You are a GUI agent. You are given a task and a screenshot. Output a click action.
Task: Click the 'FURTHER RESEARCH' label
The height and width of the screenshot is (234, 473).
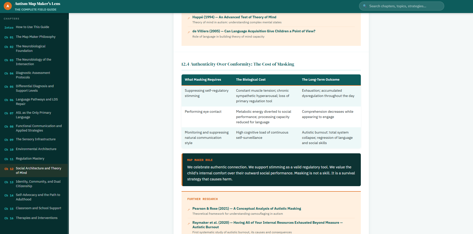tap(203, 199)
